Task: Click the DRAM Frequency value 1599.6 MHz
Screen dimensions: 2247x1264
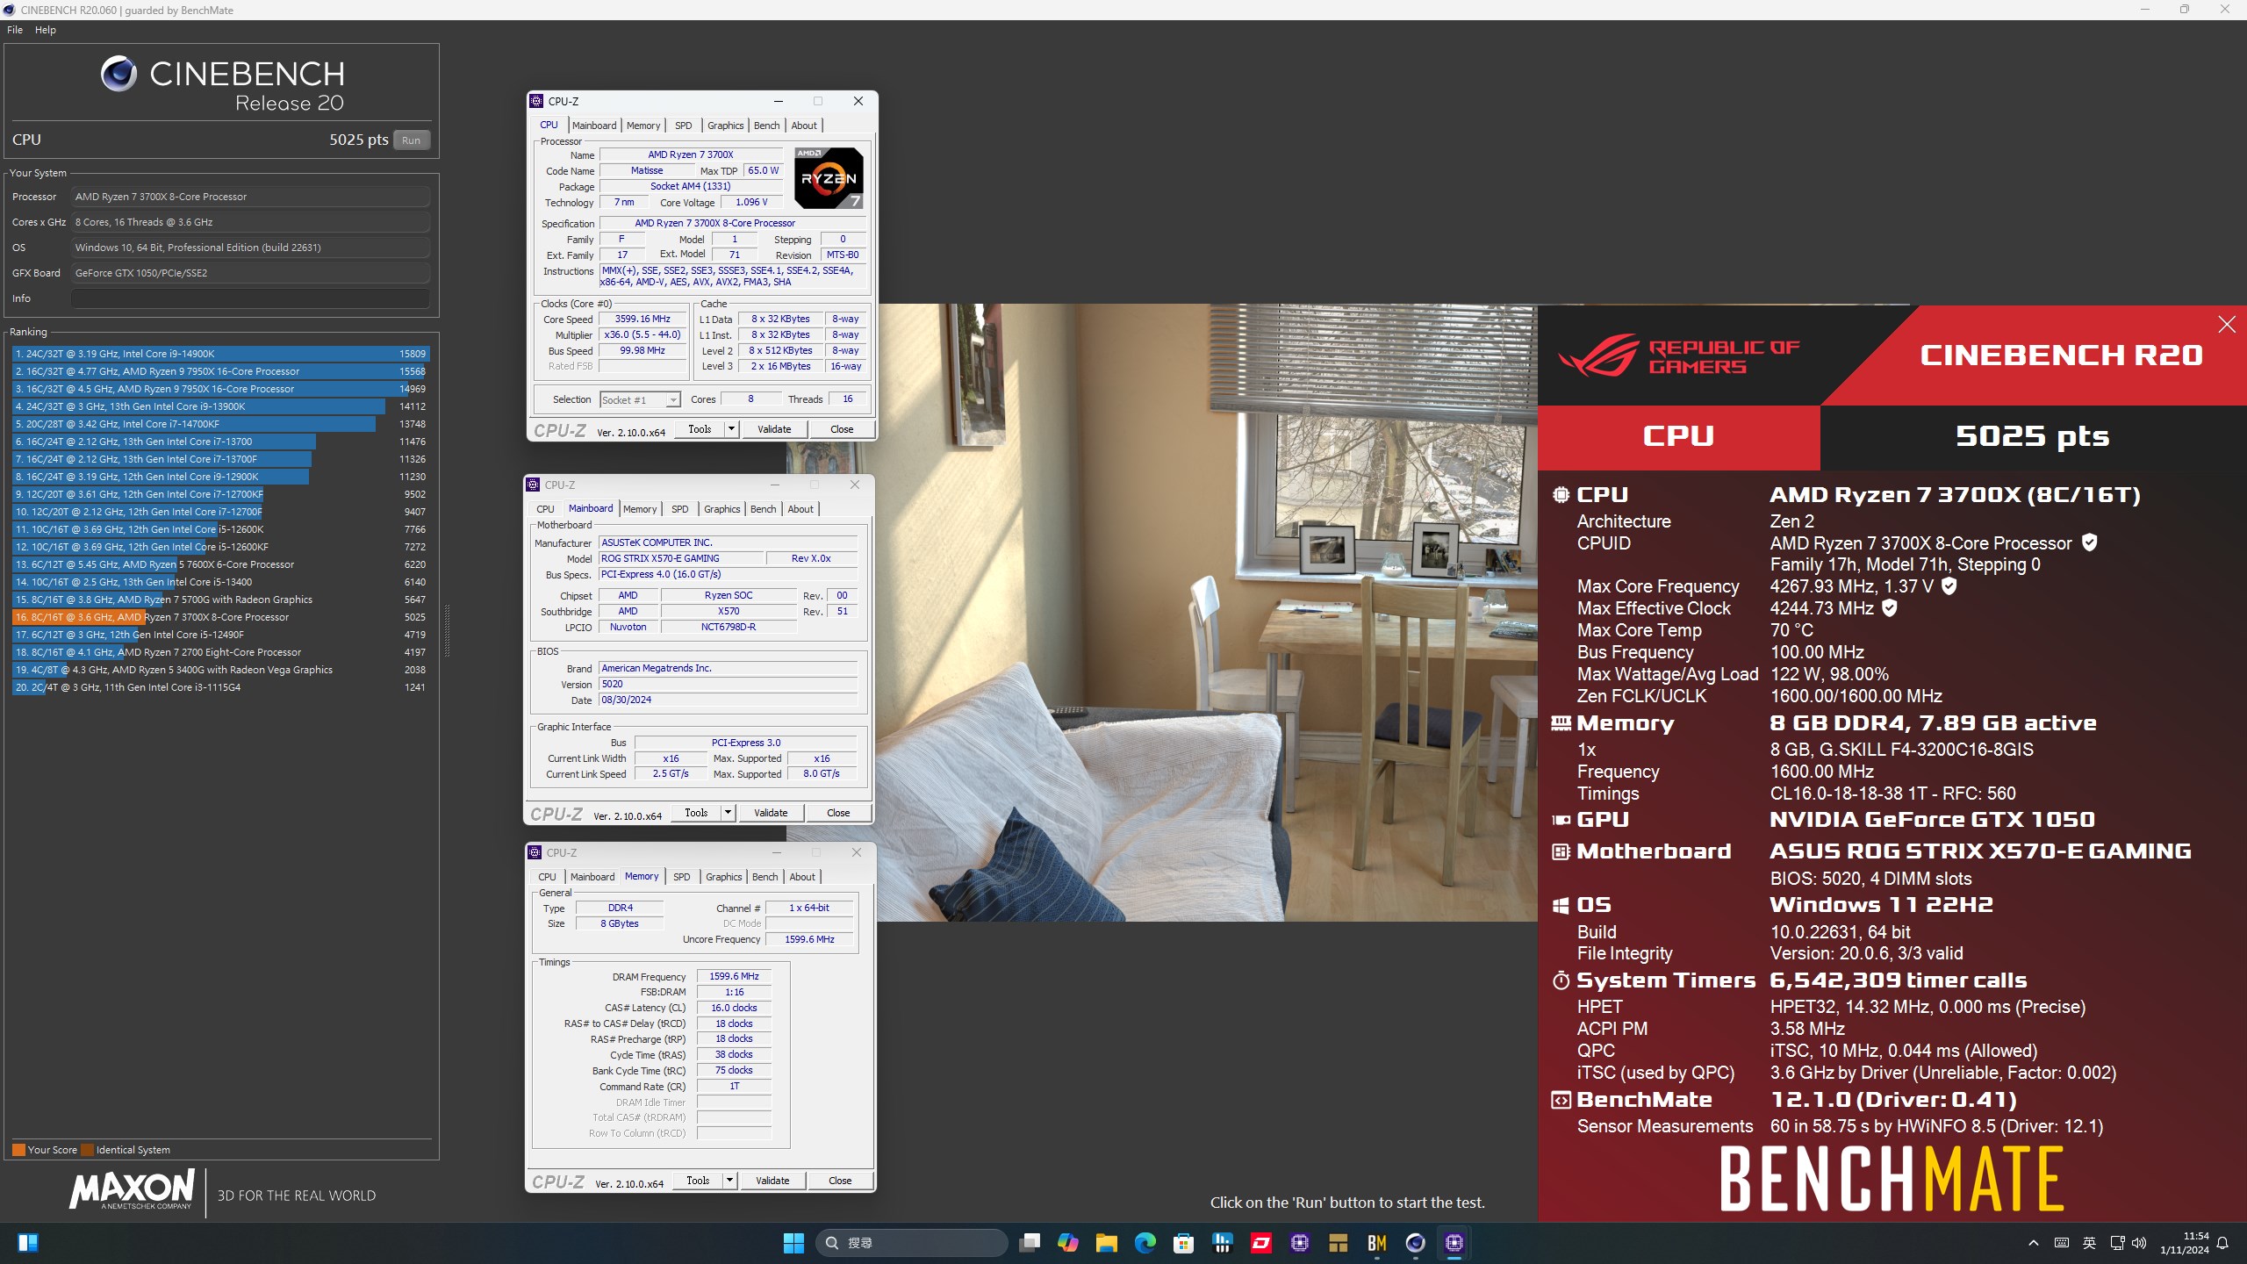Action: coord(734,976)
